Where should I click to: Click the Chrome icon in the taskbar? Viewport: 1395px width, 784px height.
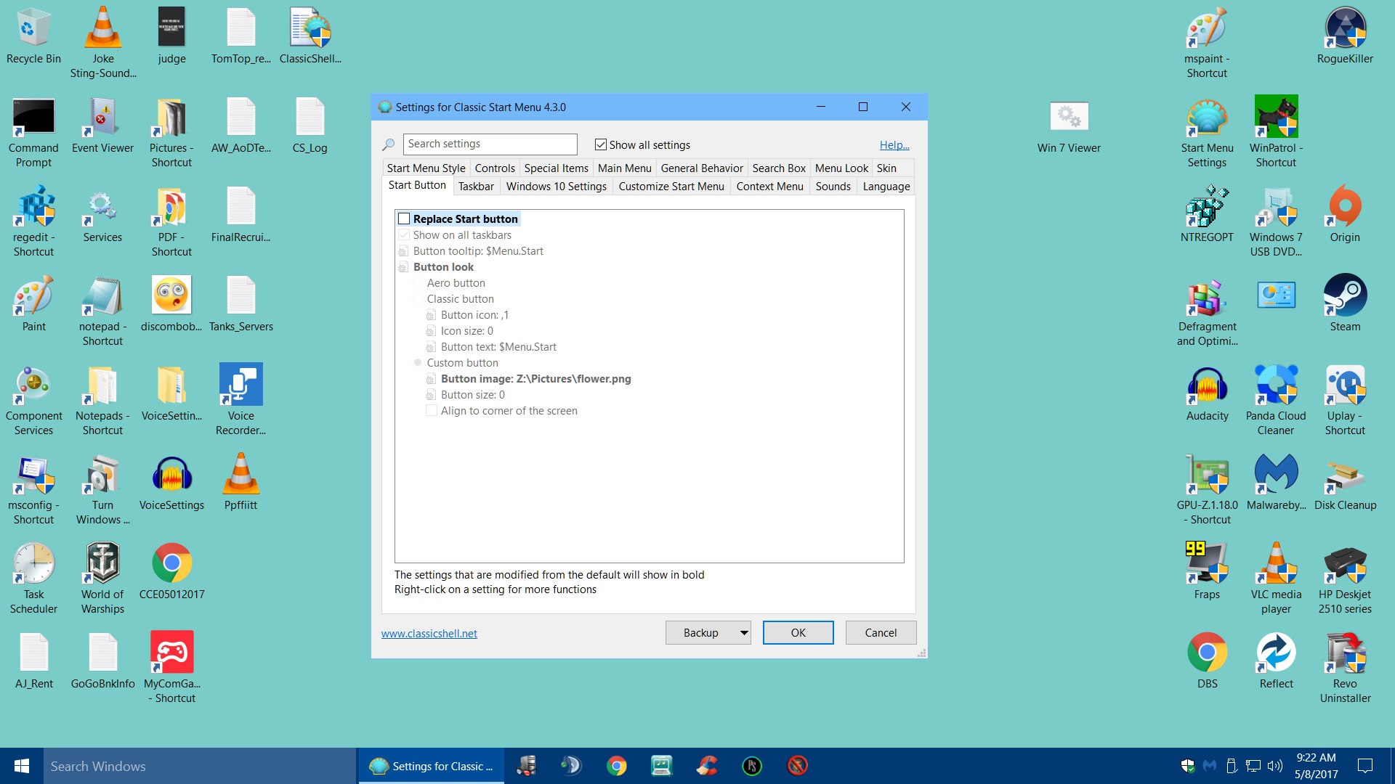[616, 766]
